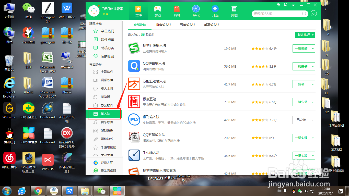The width and height of the screenshot is (349, 196).
Task: Switch to 拼音输入法 filter tab
Action: (x=164, y=25)
